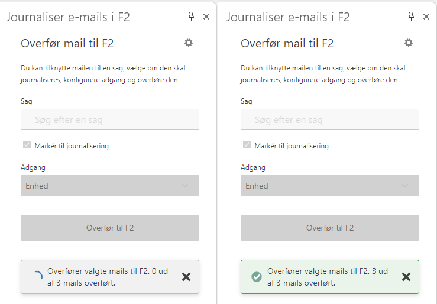Close the right Journaliser e-mails pane
437x304 pixels.
pyautogui.click(x=426, y=17)
